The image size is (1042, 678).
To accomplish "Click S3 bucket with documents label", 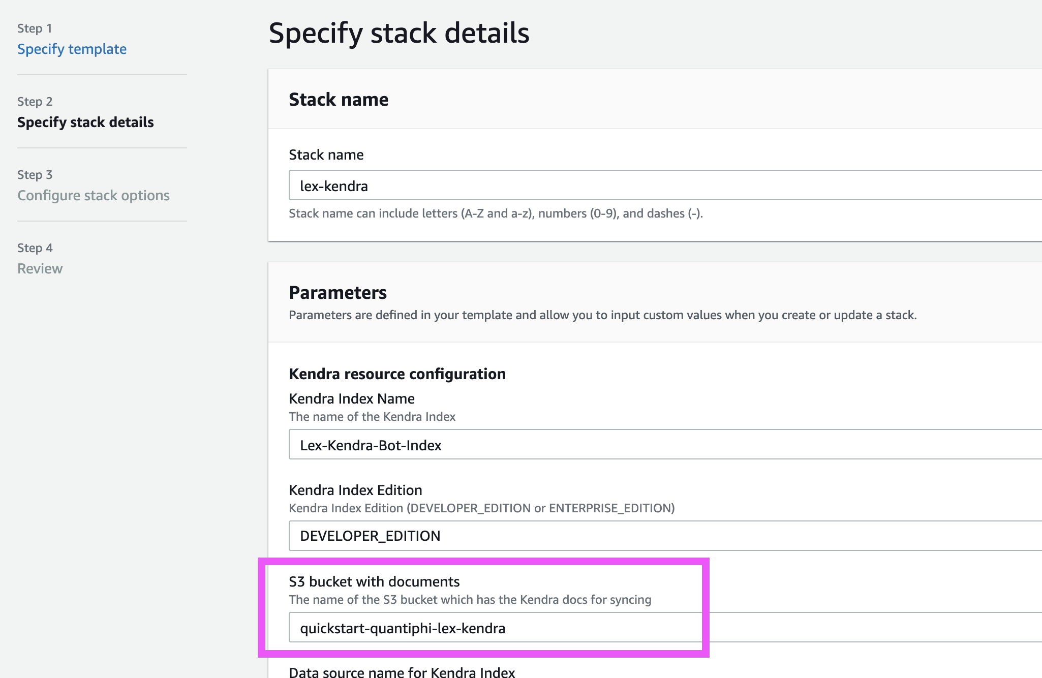I will (x=374, y=582).
